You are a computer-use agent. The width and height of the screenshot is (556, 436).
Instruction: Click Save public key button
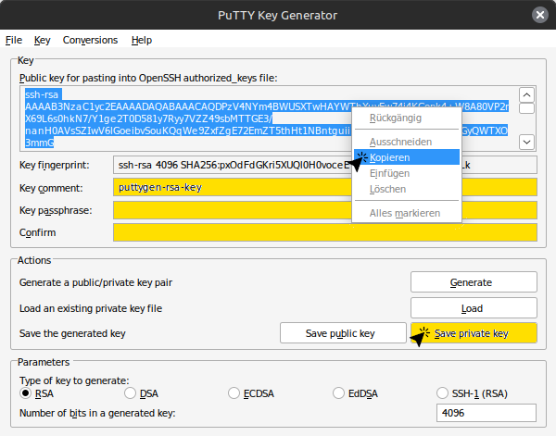(x=343, y=332)
